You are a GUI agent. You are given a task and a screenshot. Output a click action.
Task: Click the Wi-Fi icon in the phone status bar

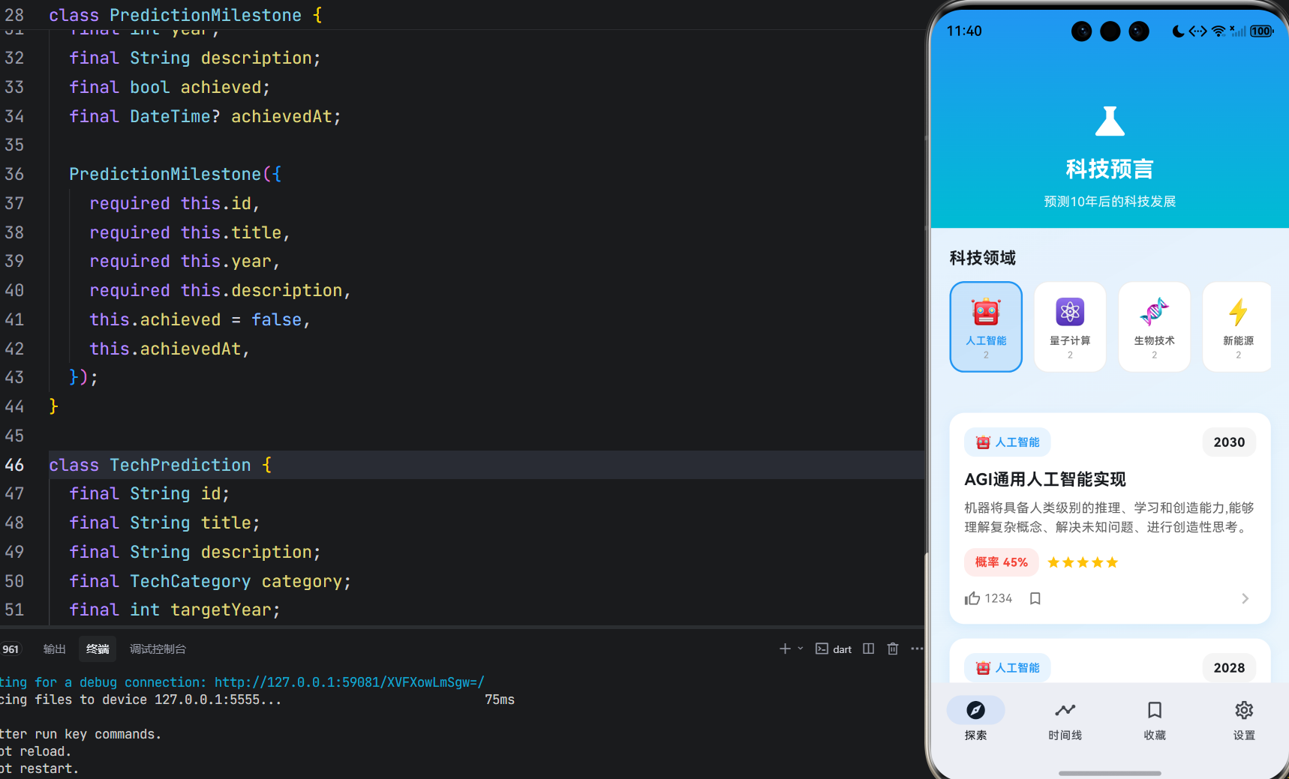(x=1218, y=31)
